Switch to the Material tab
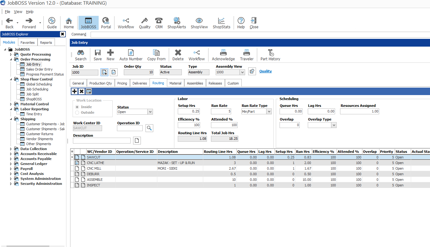 click(x=175, y=83)
